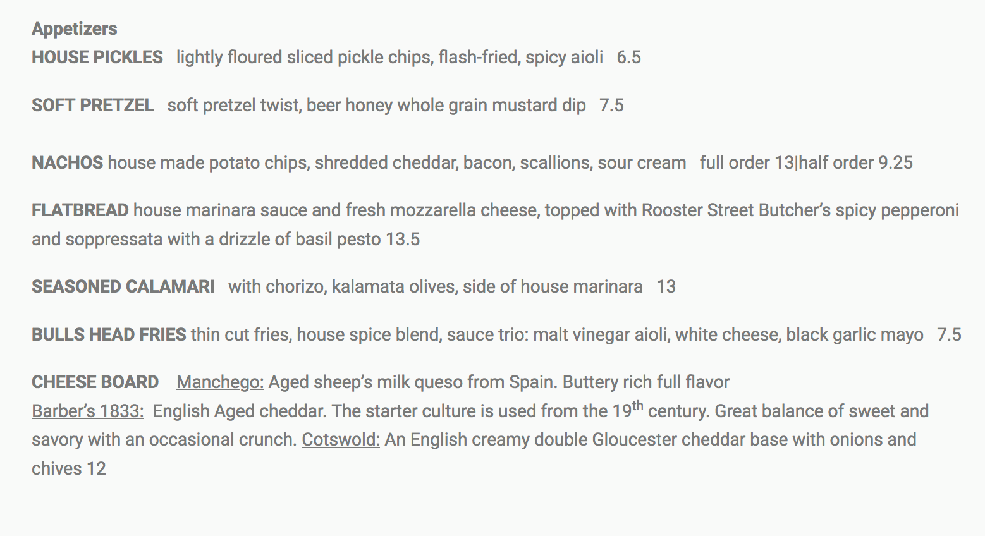
Task: Click the House Pickles price 6.5
Action: point(629,58)
